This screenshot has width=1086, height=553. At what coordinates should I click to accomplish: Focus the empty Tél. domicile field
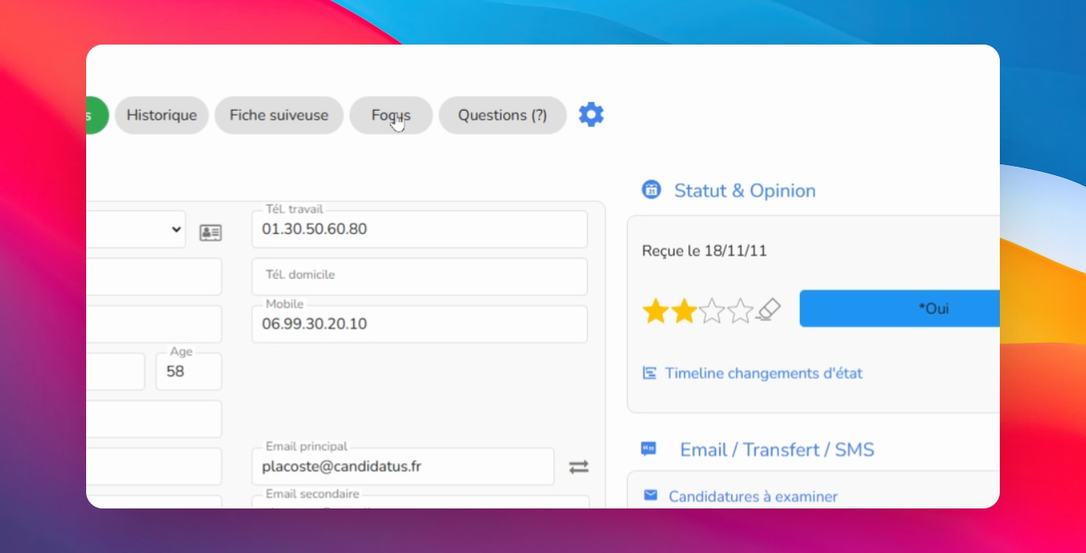tap(419, 276)
